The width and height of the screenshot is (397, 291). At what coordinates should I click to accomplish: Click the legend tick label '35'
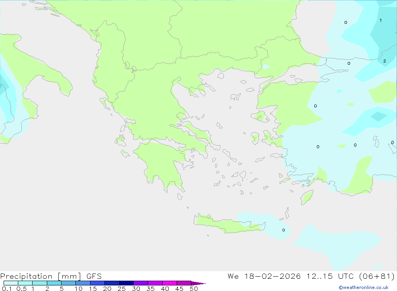pyautogui.click(x=150, y=289)
